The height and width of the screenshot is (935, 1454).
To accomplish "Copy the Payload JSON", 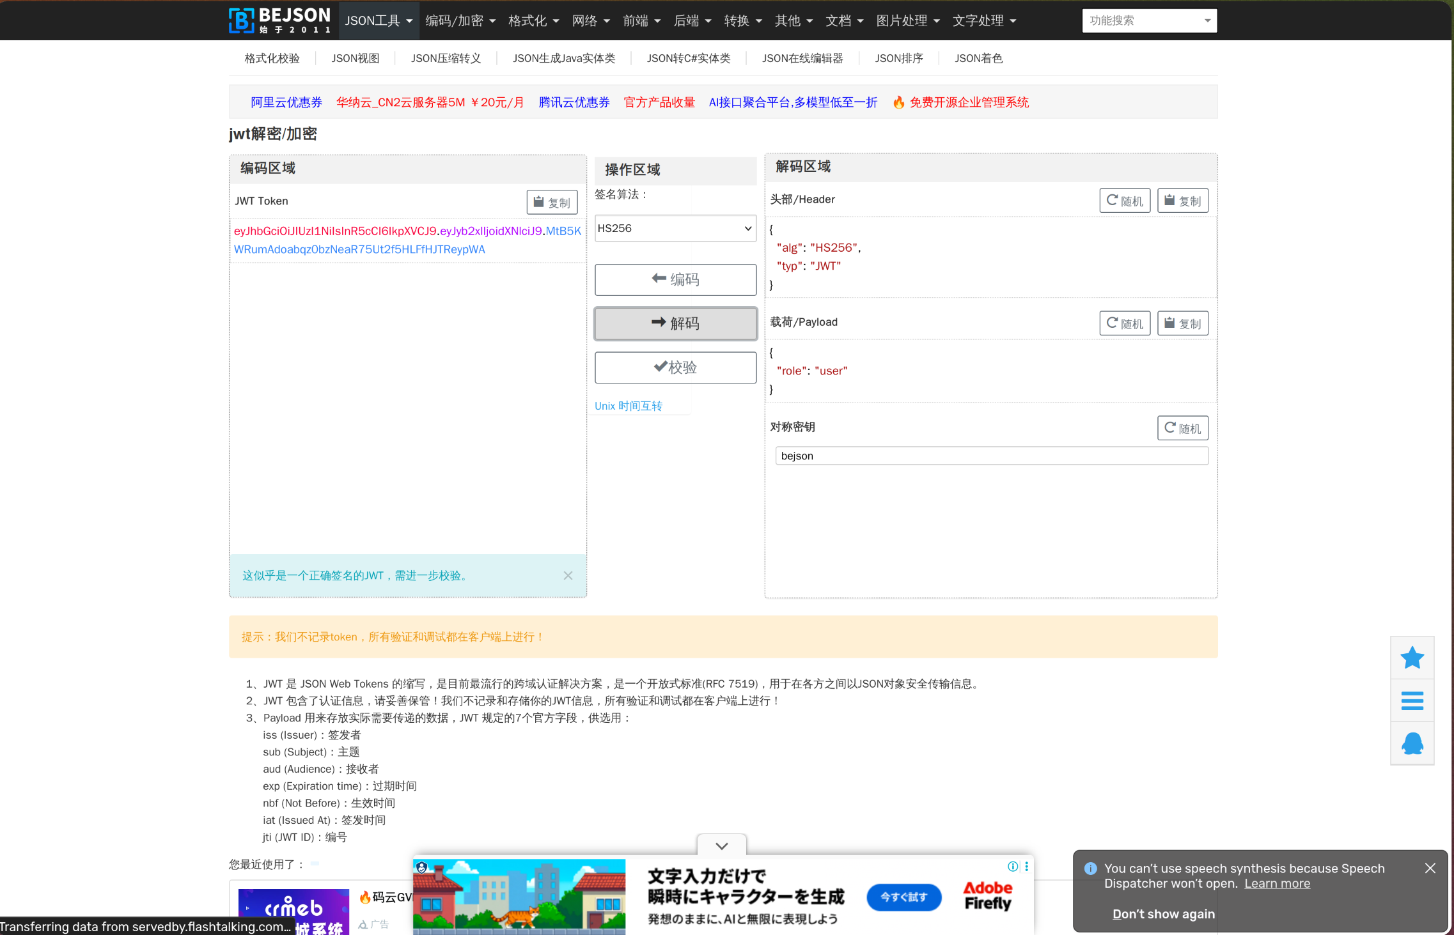I will click(1182, 323).
